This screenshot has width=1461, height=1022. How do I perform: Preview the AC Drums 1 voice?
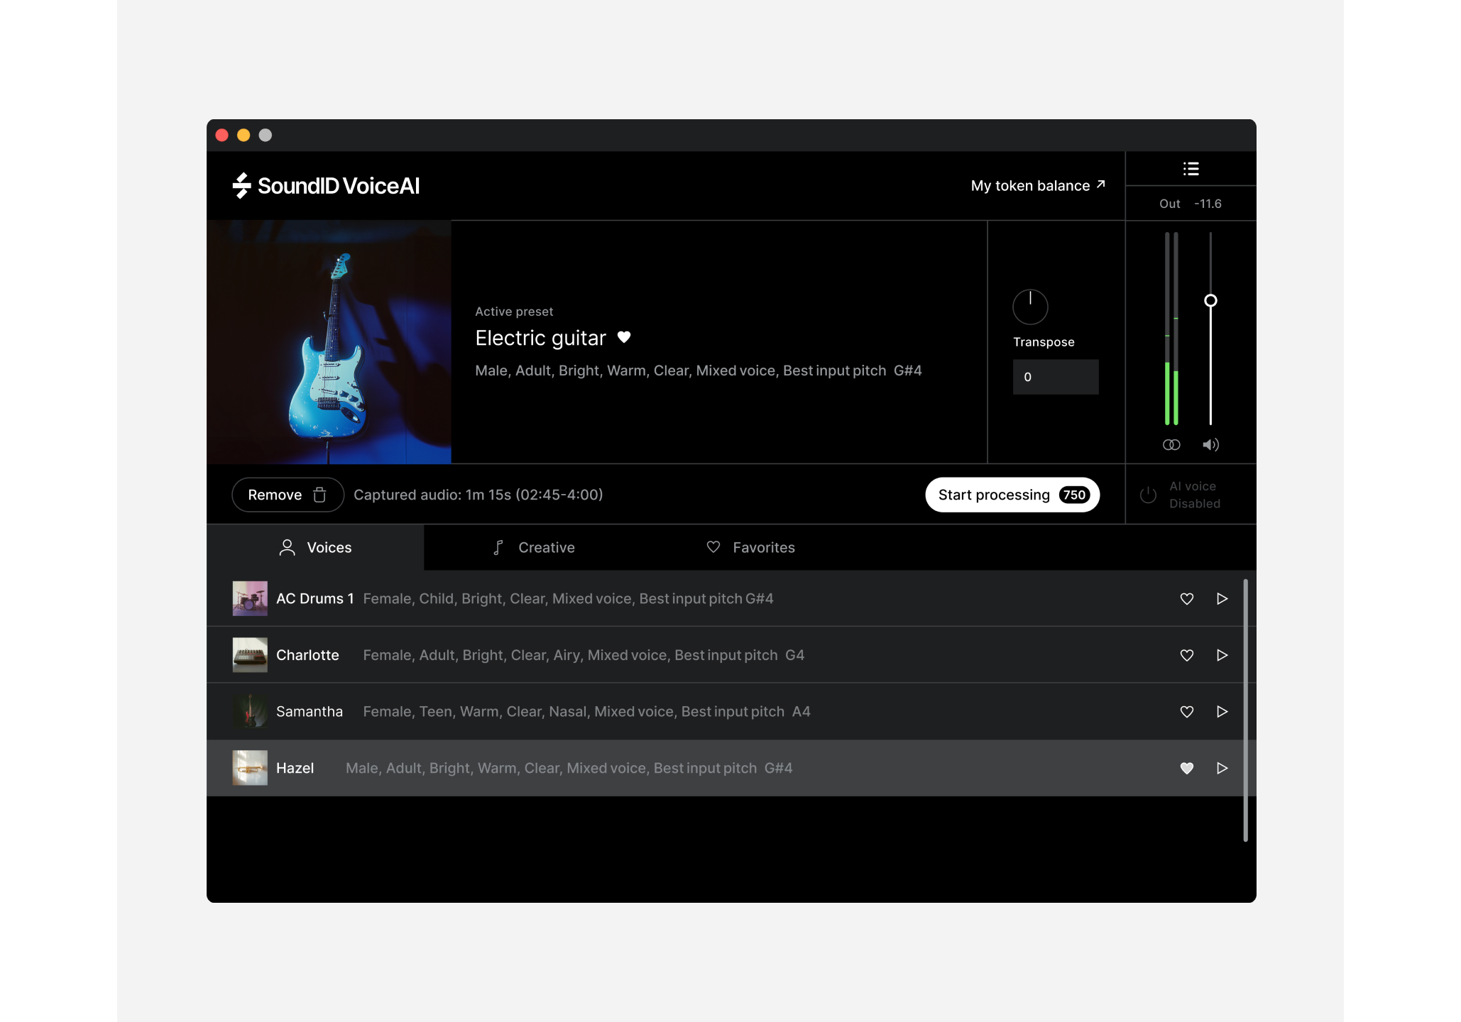pyautogui.click(x=1222, y=599)
